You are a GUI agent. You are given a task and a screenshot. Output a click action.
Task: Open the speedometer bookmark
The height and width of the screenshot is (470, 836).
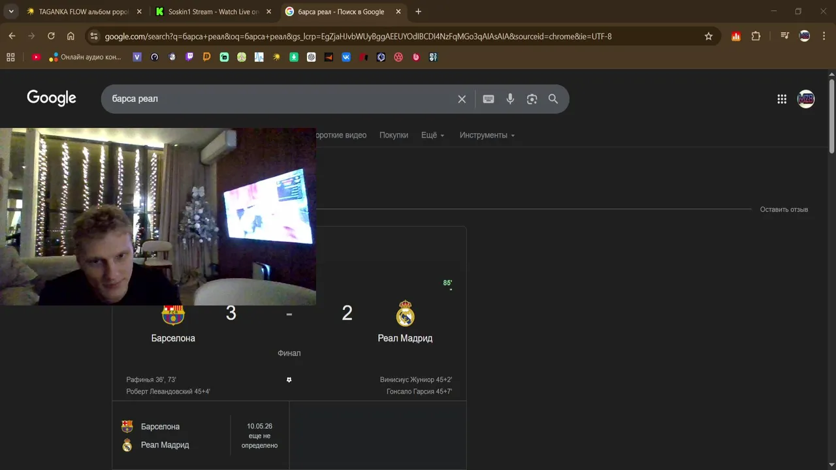coord(155,57)
